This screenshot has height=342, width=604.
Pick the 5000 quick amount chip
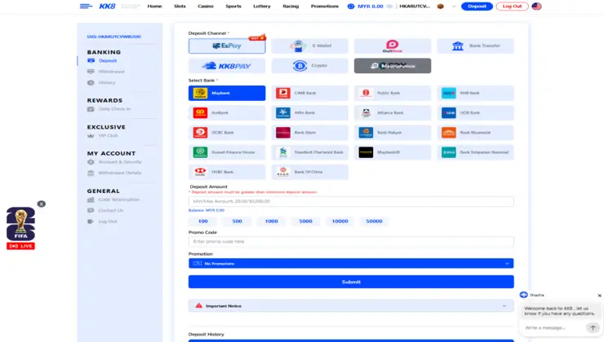tap(305, 221)
